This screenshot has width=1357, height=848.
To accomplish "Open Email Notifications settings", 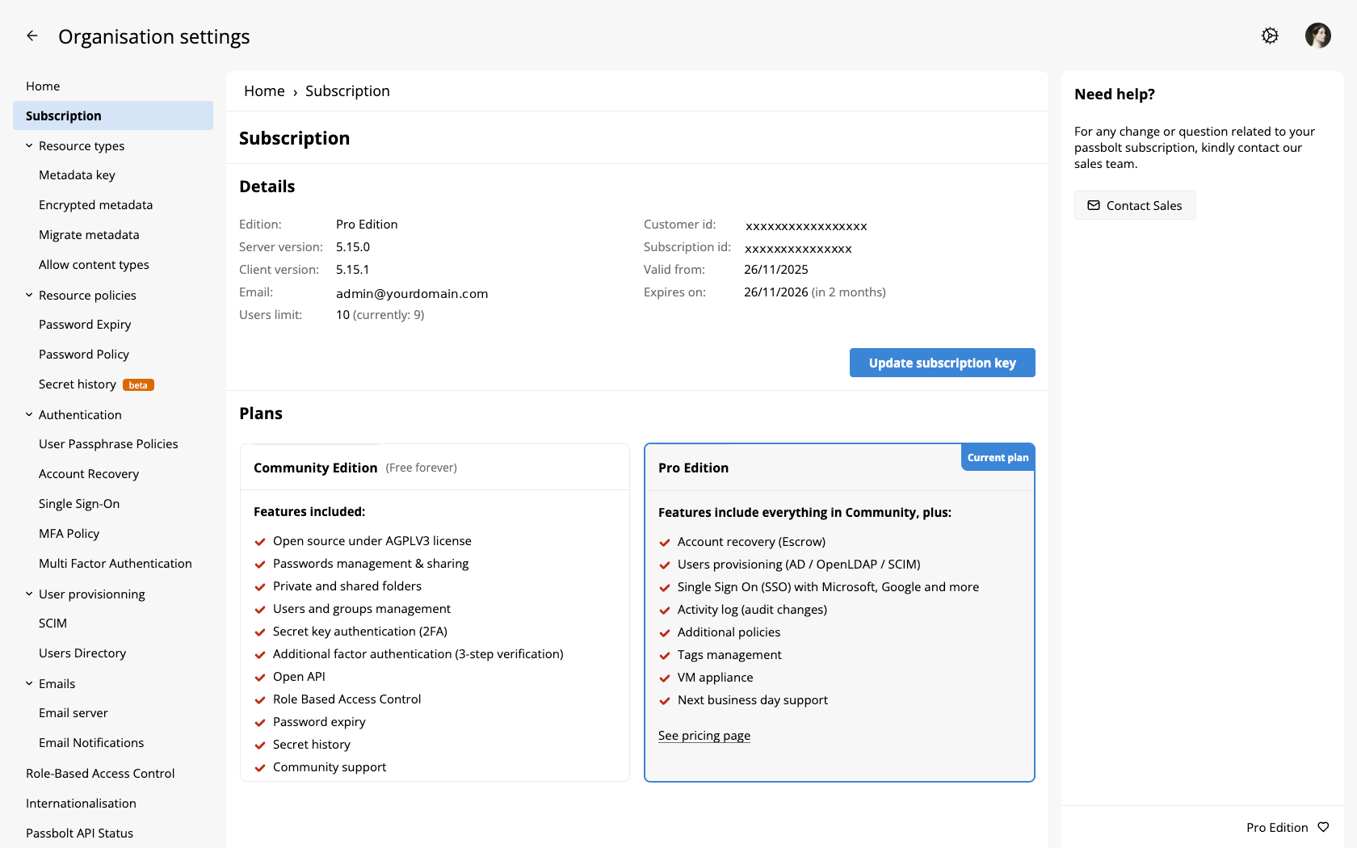I will pyautogui.click(x=91, y=743).
